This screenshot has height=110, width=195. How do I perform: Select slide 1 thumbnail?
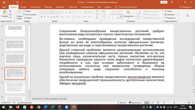click(x=15, y=31)
